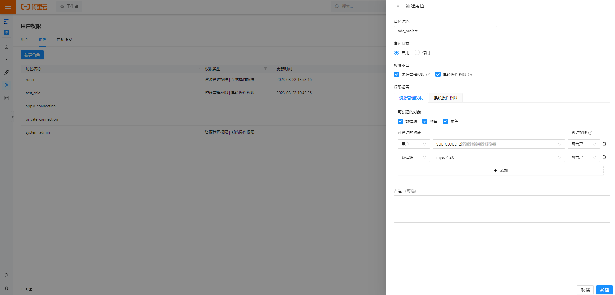Image resolution: width=615 pixels, height=295 pixels.
Task: Select the disabled role status radio
Action: (417, 52)
